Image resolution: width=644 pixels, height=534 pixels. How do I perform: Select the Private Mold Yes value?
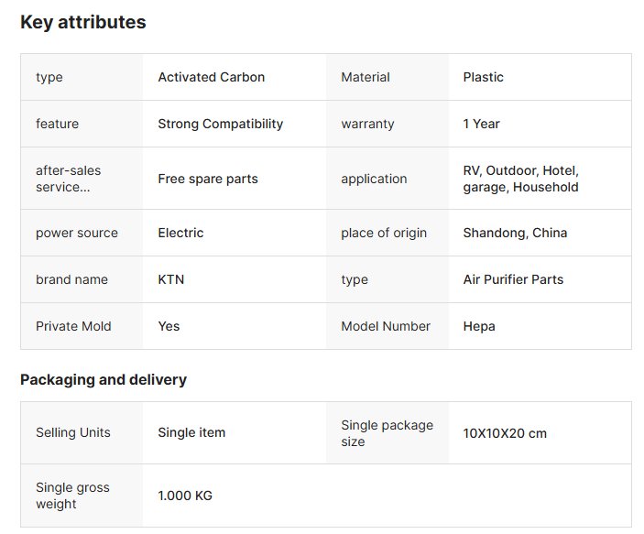point(169,327)
